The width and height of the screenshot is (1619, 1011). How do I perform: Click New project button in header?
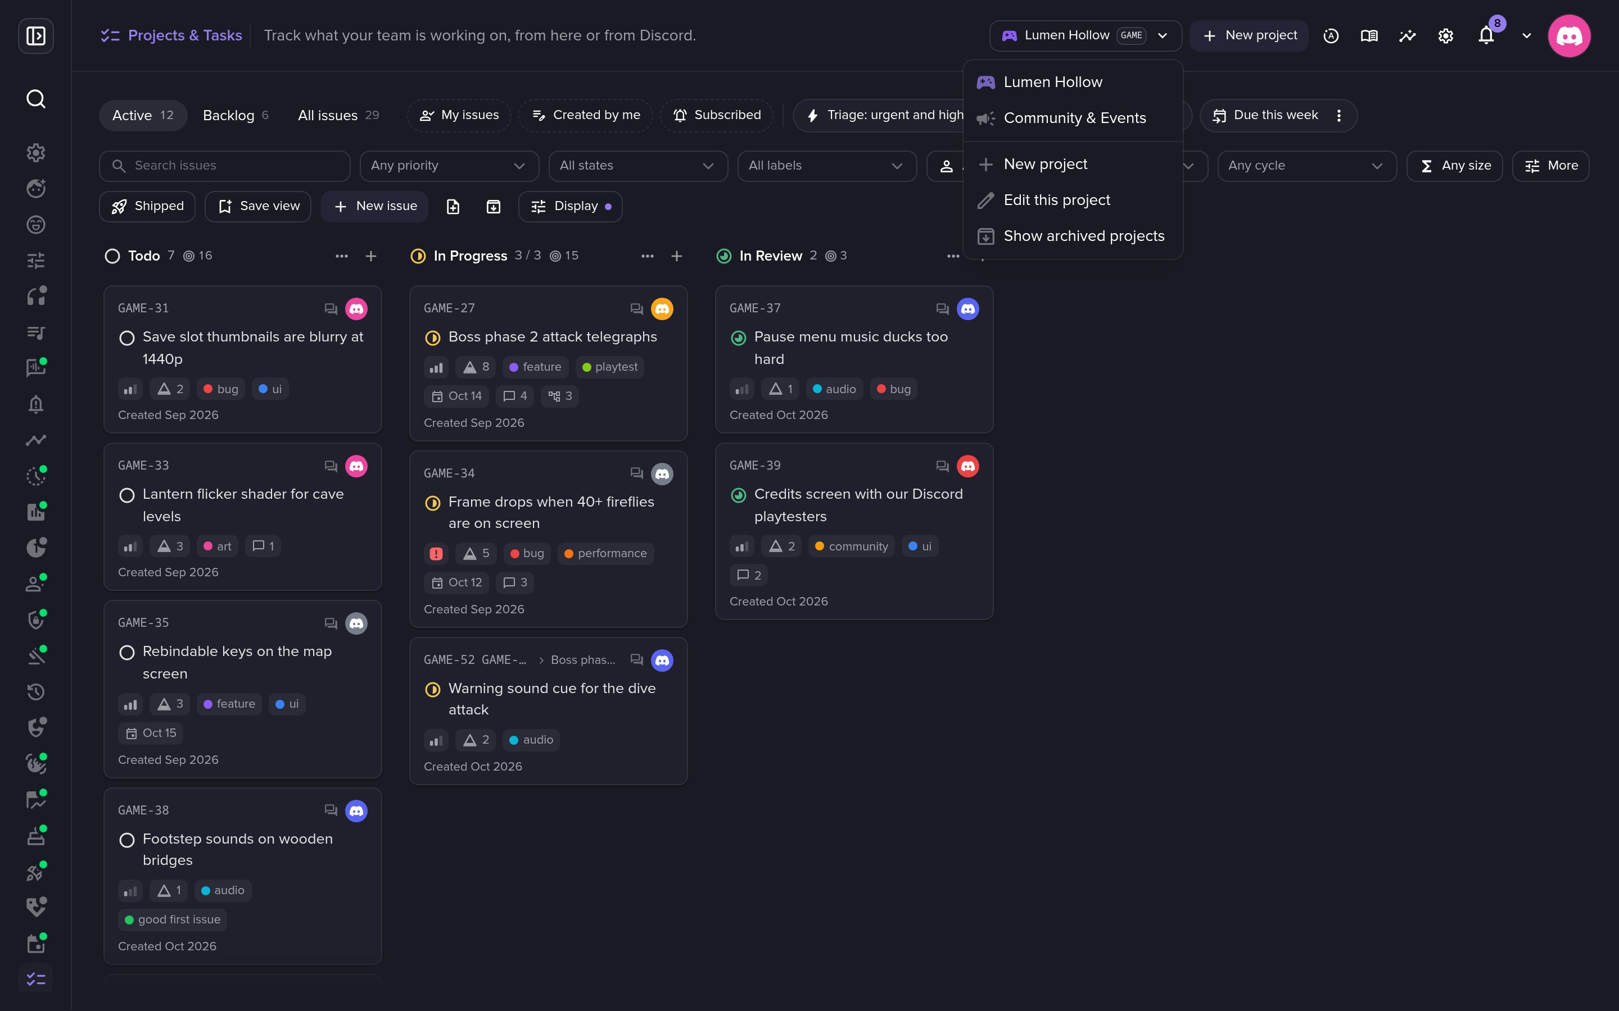pyautogui.click(x=1249, y=35)
